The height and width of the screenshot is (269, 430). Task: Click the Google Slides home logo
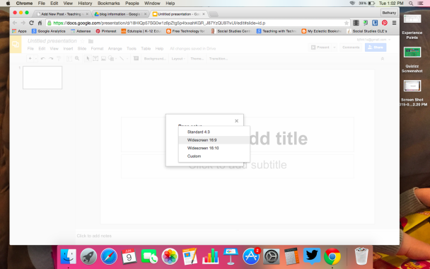tap(16, 44)
